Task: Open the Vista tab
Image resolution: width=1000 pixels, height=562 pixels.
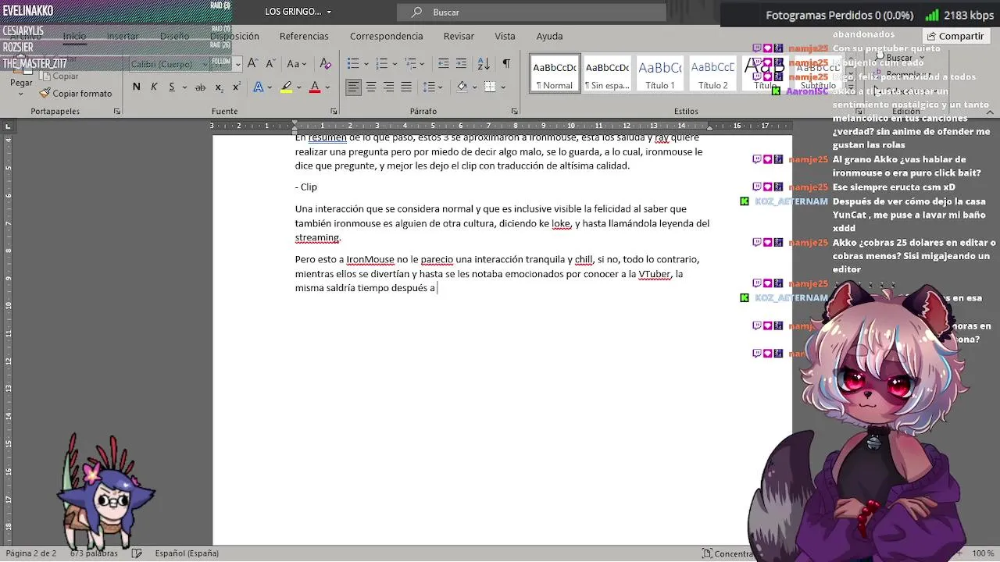Action: click(505, 36)
